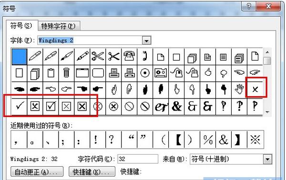Choose the ampersand in recently used symbols
286x180 pixels.
(x=224, y=140)
